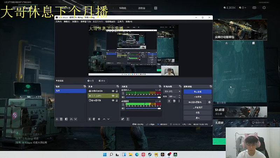Move the selected source down in the Sources dock
The height and width of the screenshot is (158, 280).
(108, 119)
